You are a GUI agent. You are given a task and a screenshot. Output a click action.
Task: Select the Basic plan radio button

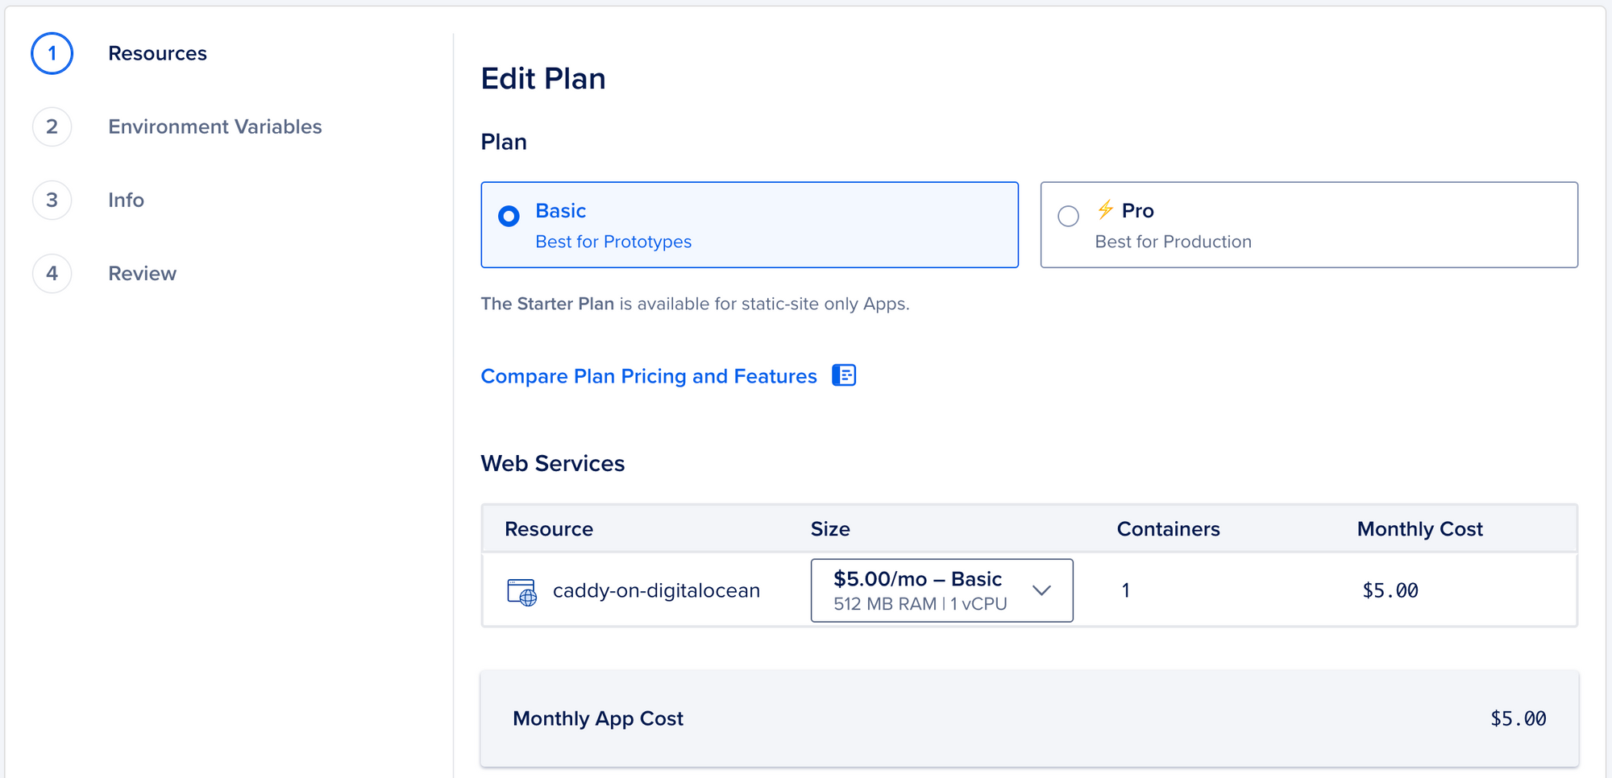[508, 216]
